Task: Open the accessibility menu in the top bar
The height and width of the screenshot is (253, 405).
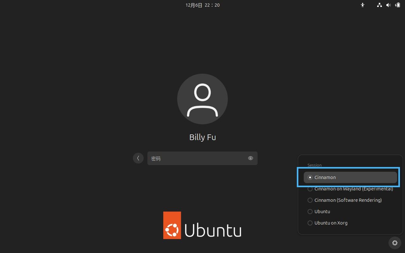Action: tap(363, 5)
